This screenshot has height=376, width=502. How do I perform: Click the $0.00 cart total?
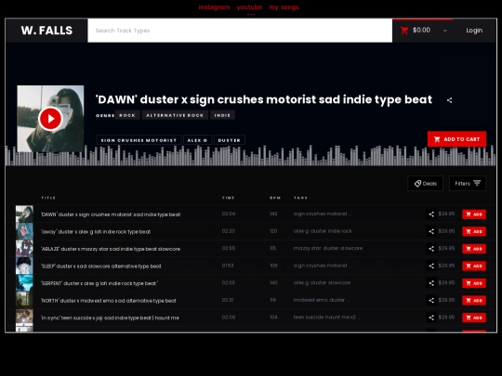[421, 30]
